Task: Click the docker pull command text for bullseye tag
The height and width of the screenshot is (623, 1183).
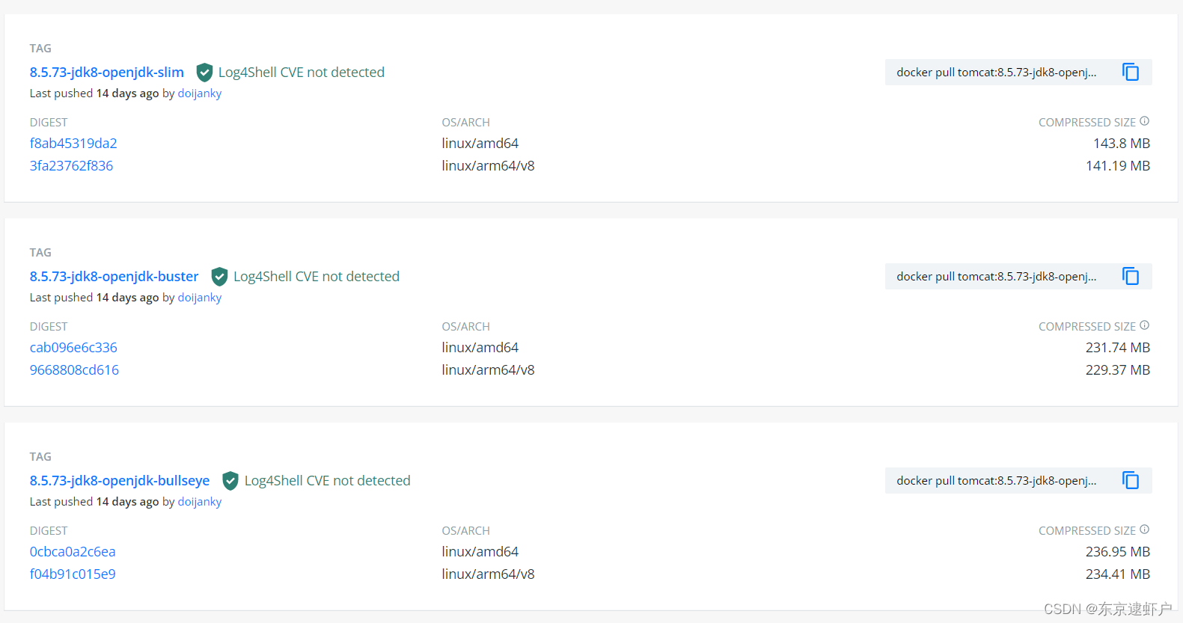Action: click(996, 481)
